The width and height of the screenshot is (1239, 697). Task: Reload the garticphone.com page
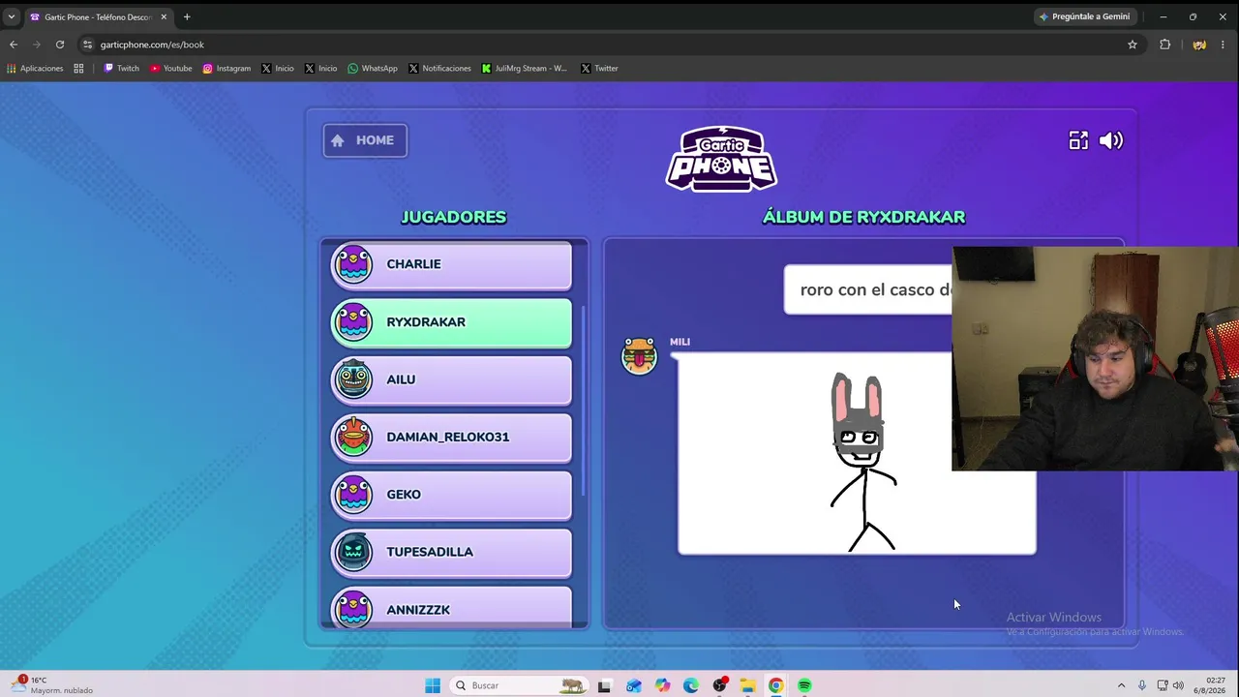tap(60, 45)
